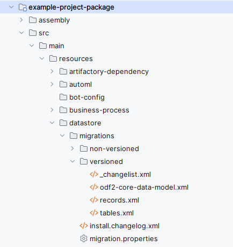
Task: Expand the artifactory-dependency folder
Action: (x=52, y=71)
